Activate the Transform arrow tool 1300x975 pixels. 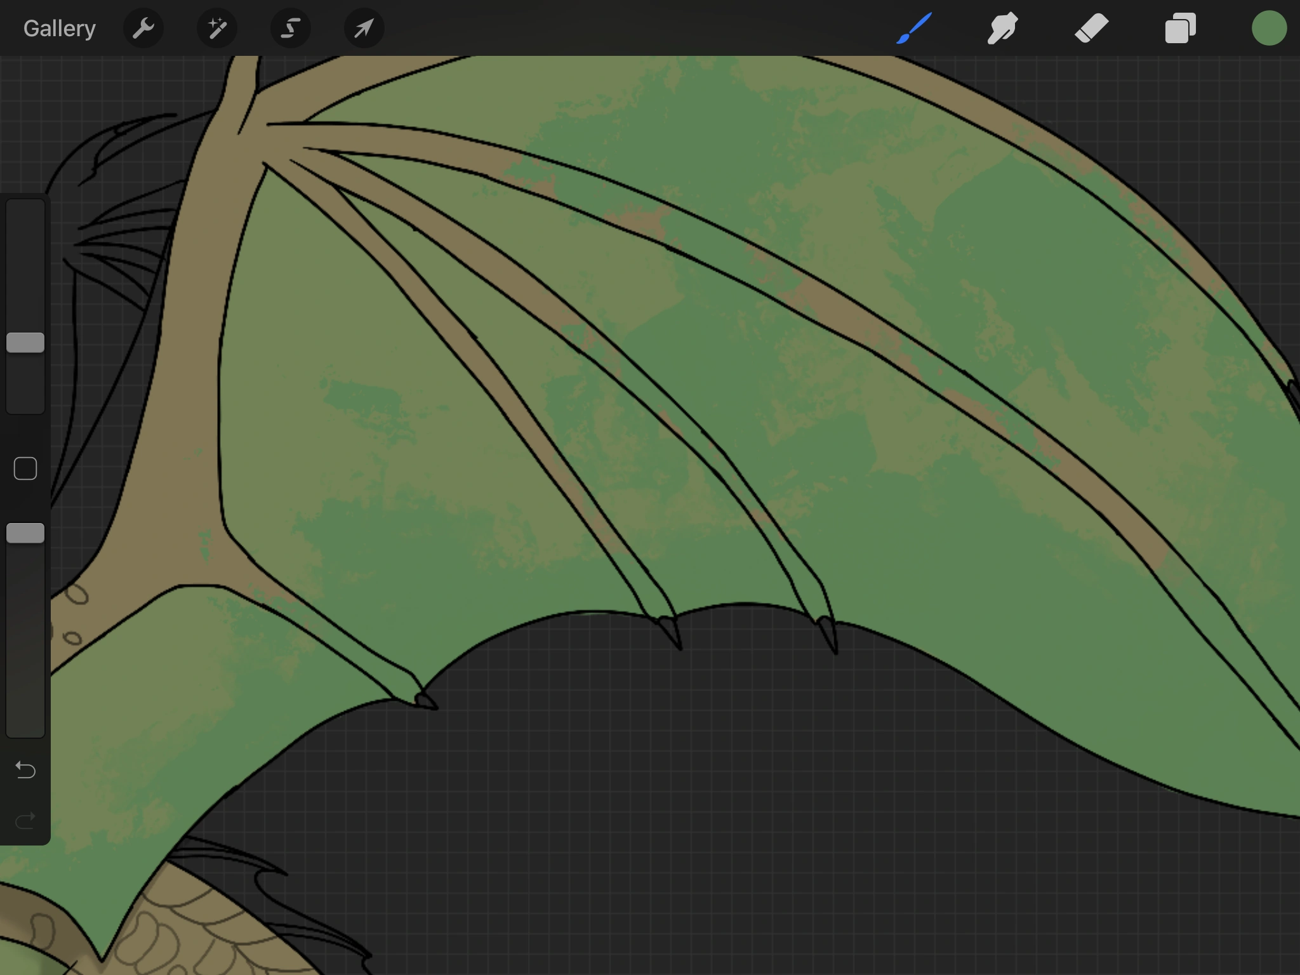click(x=364, y=29)
